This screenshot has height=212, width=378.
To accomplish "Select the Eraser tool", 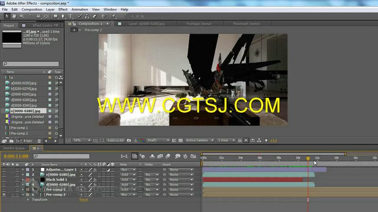I will pyautogui.click(x=94, y=16).
